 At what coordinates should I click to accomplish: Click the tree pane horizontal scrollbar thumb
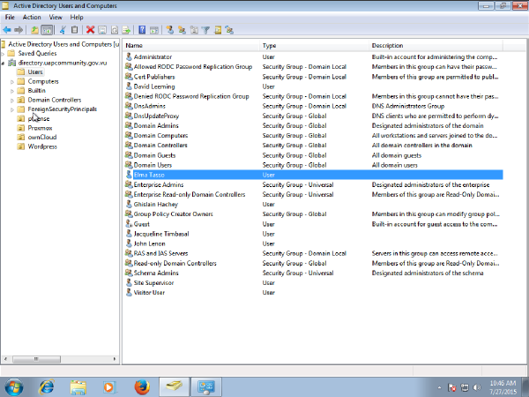[x=36, y=359]
